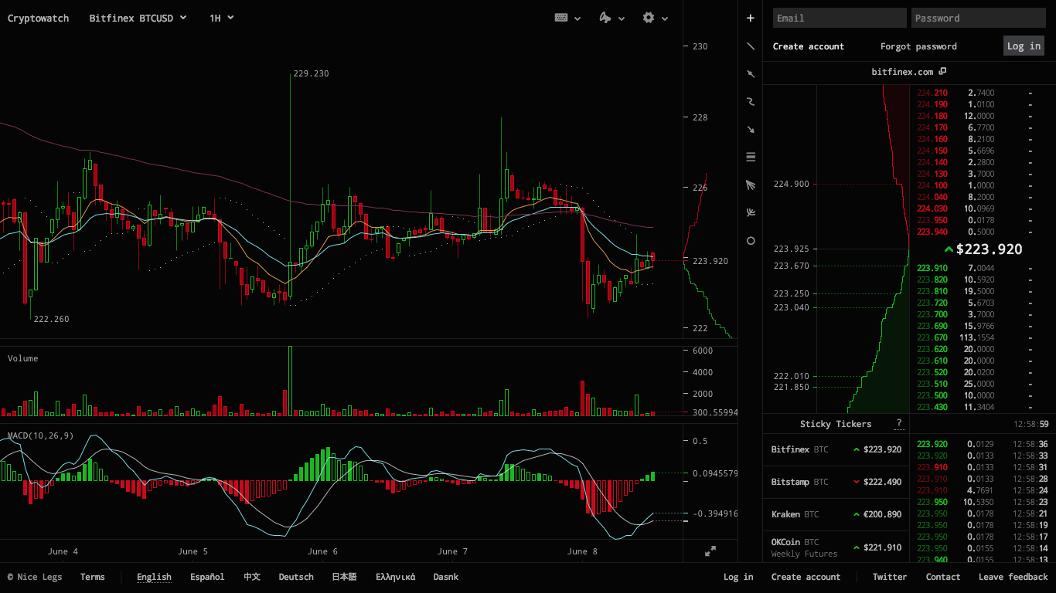This screenshot has height=593, width=1056.
Task: Click the Log in button
Action: [1024, 46]
